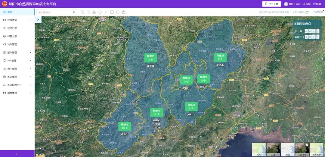
Task: Switch to 地形 terrain basemap thumbnail
Action: [x=259, y=150]
